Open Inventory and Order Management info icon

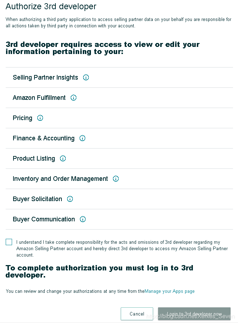point(116,178)
